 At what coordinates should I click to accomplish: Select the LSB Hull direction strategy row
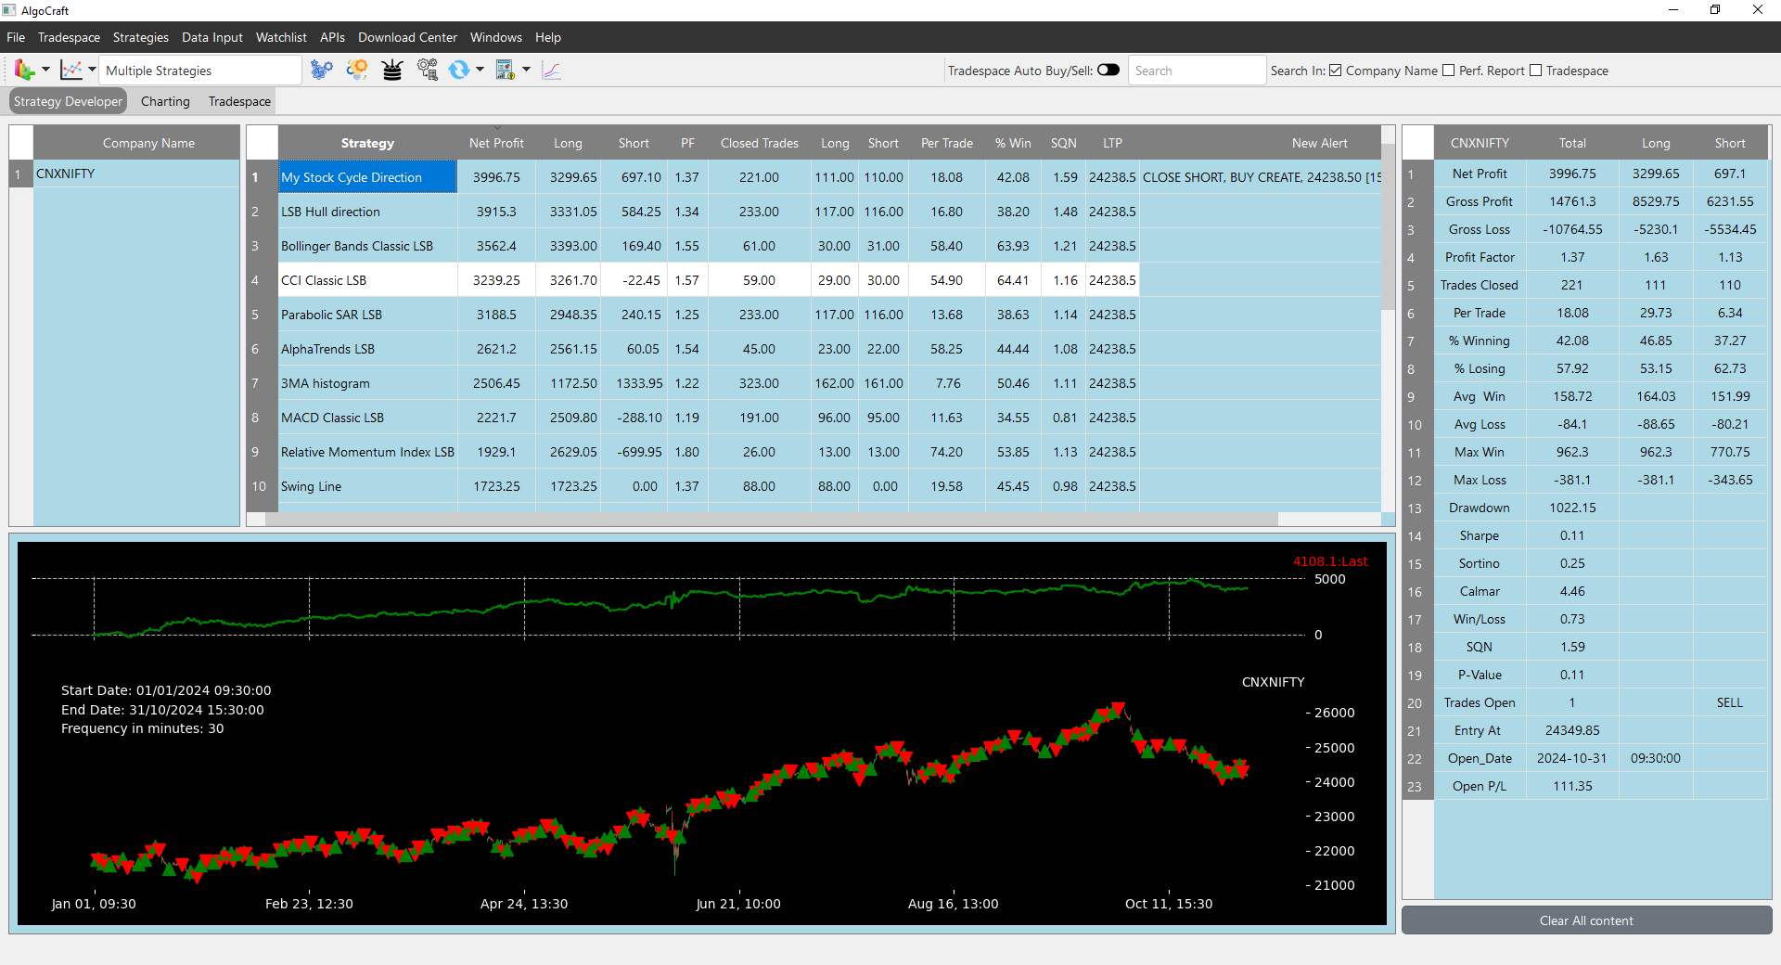coord(367,212)
